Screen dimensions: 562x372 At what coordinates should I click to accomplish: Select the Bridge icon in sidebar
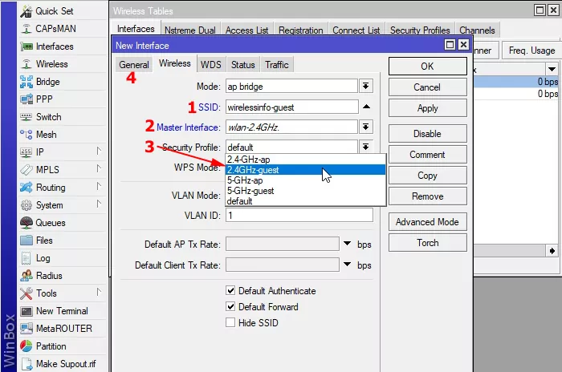coord(26,82)
